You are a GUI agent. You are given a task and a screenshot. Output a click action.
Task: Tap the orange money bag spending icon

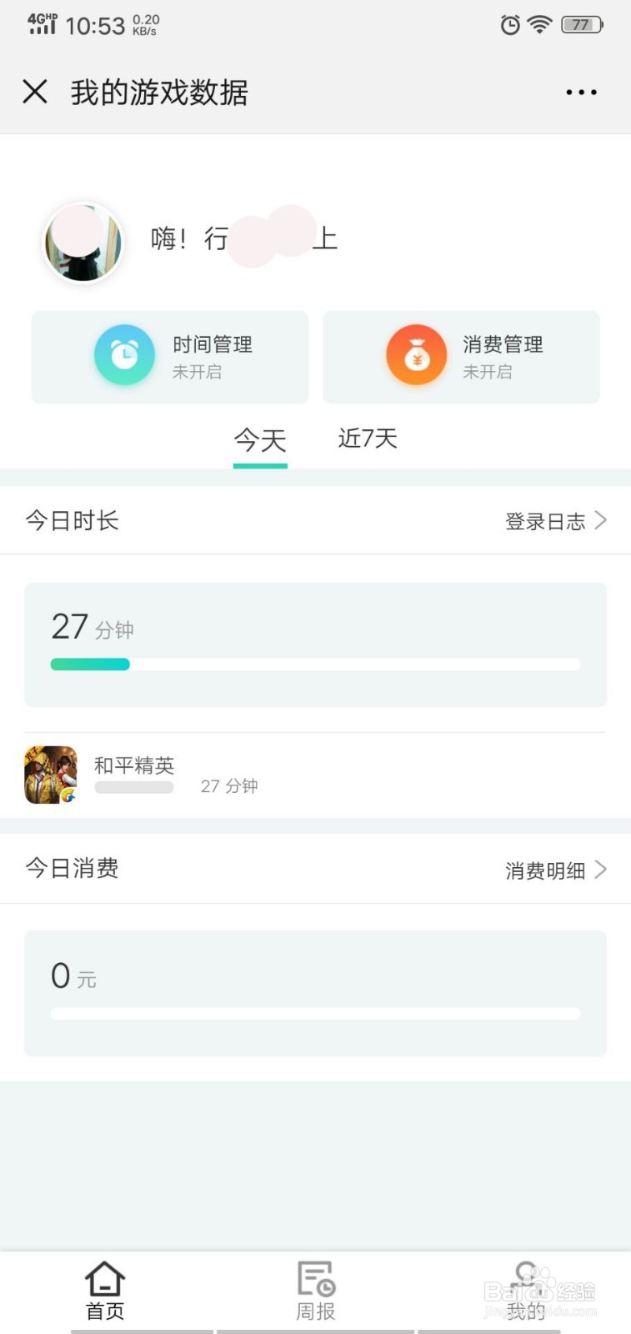416,355
